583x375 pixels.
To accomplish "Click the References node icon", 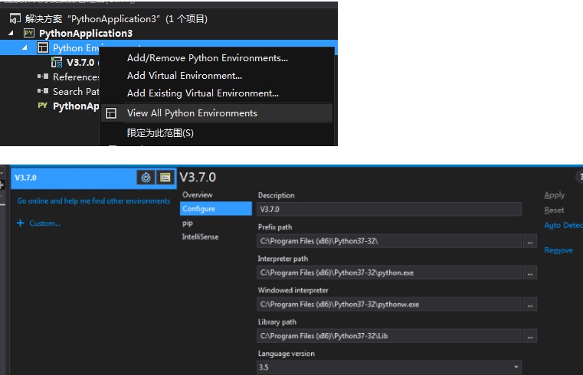I will (43, 77).
